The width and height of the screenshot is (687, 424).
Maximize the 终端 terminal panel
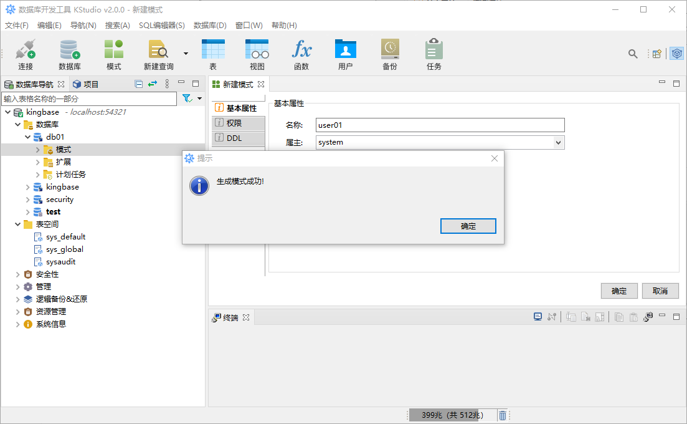pyautogui.click(x=676, y=317)
